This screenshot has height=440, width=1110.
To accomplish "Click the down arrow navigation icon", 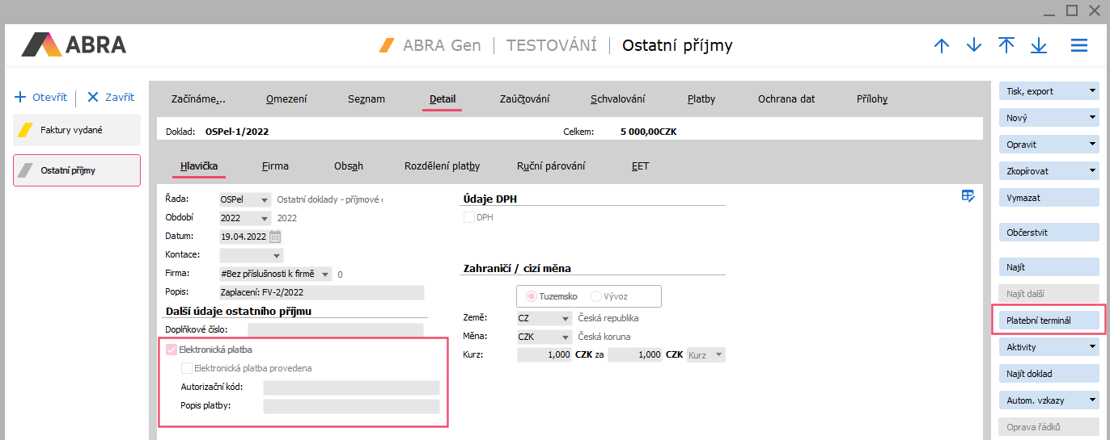I will click(x=974, y=46).
